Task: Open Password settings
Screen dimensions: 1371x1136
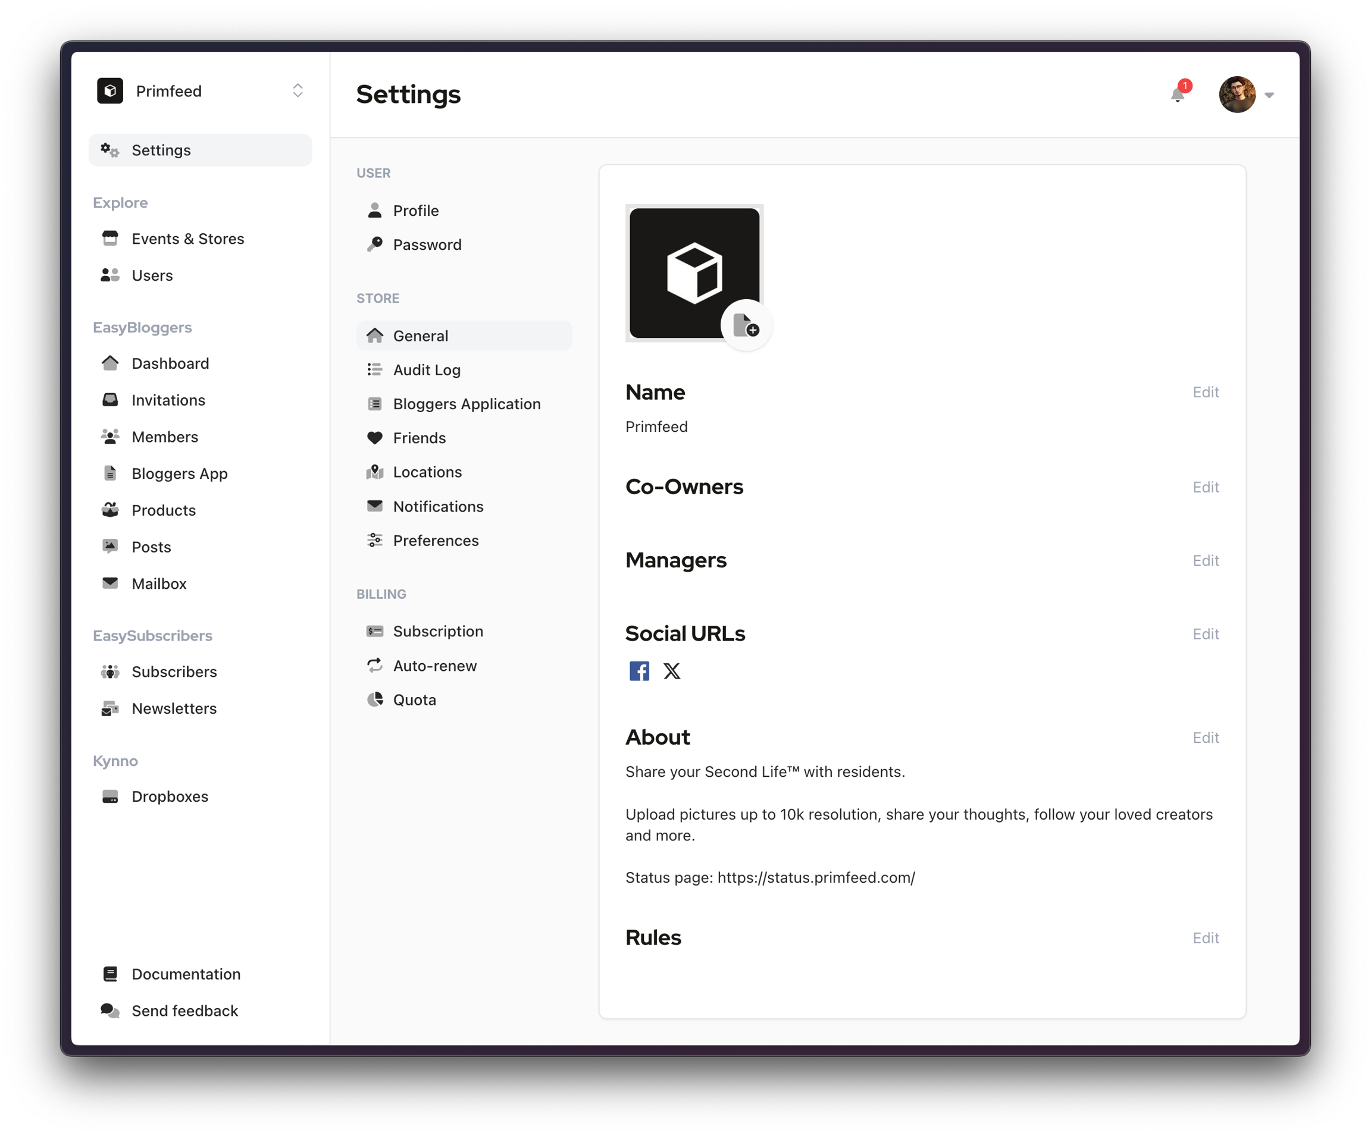Action: point(464,244)
